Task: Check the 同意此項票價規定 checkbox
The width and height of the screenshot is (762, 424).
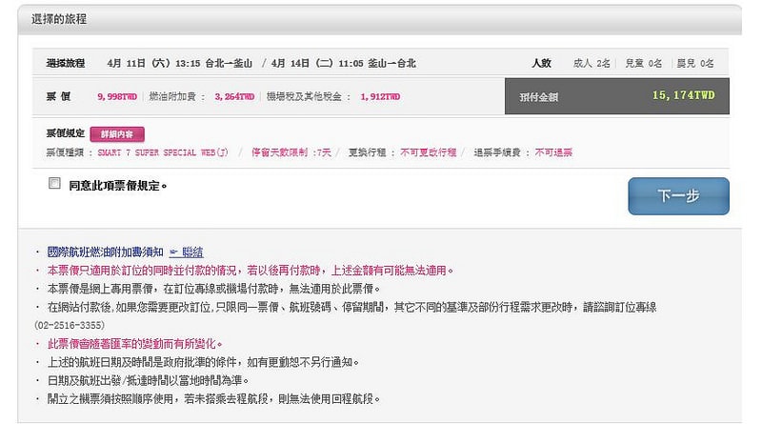Action: click(55, 184)
